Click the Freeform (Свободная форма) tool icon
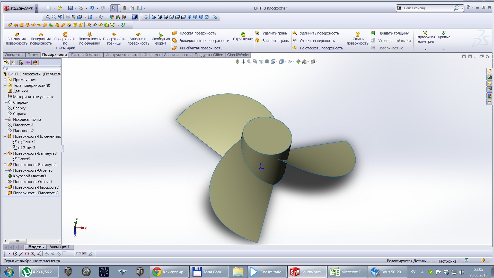Screen dimensions: 494x278 tap(161, 34)
